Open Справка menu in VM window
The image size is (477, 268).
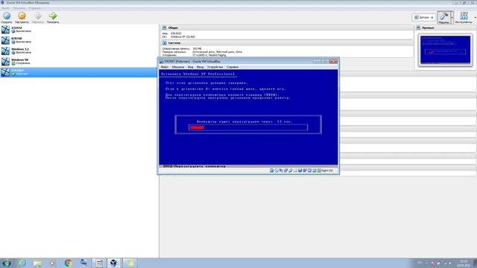[233, 67]
